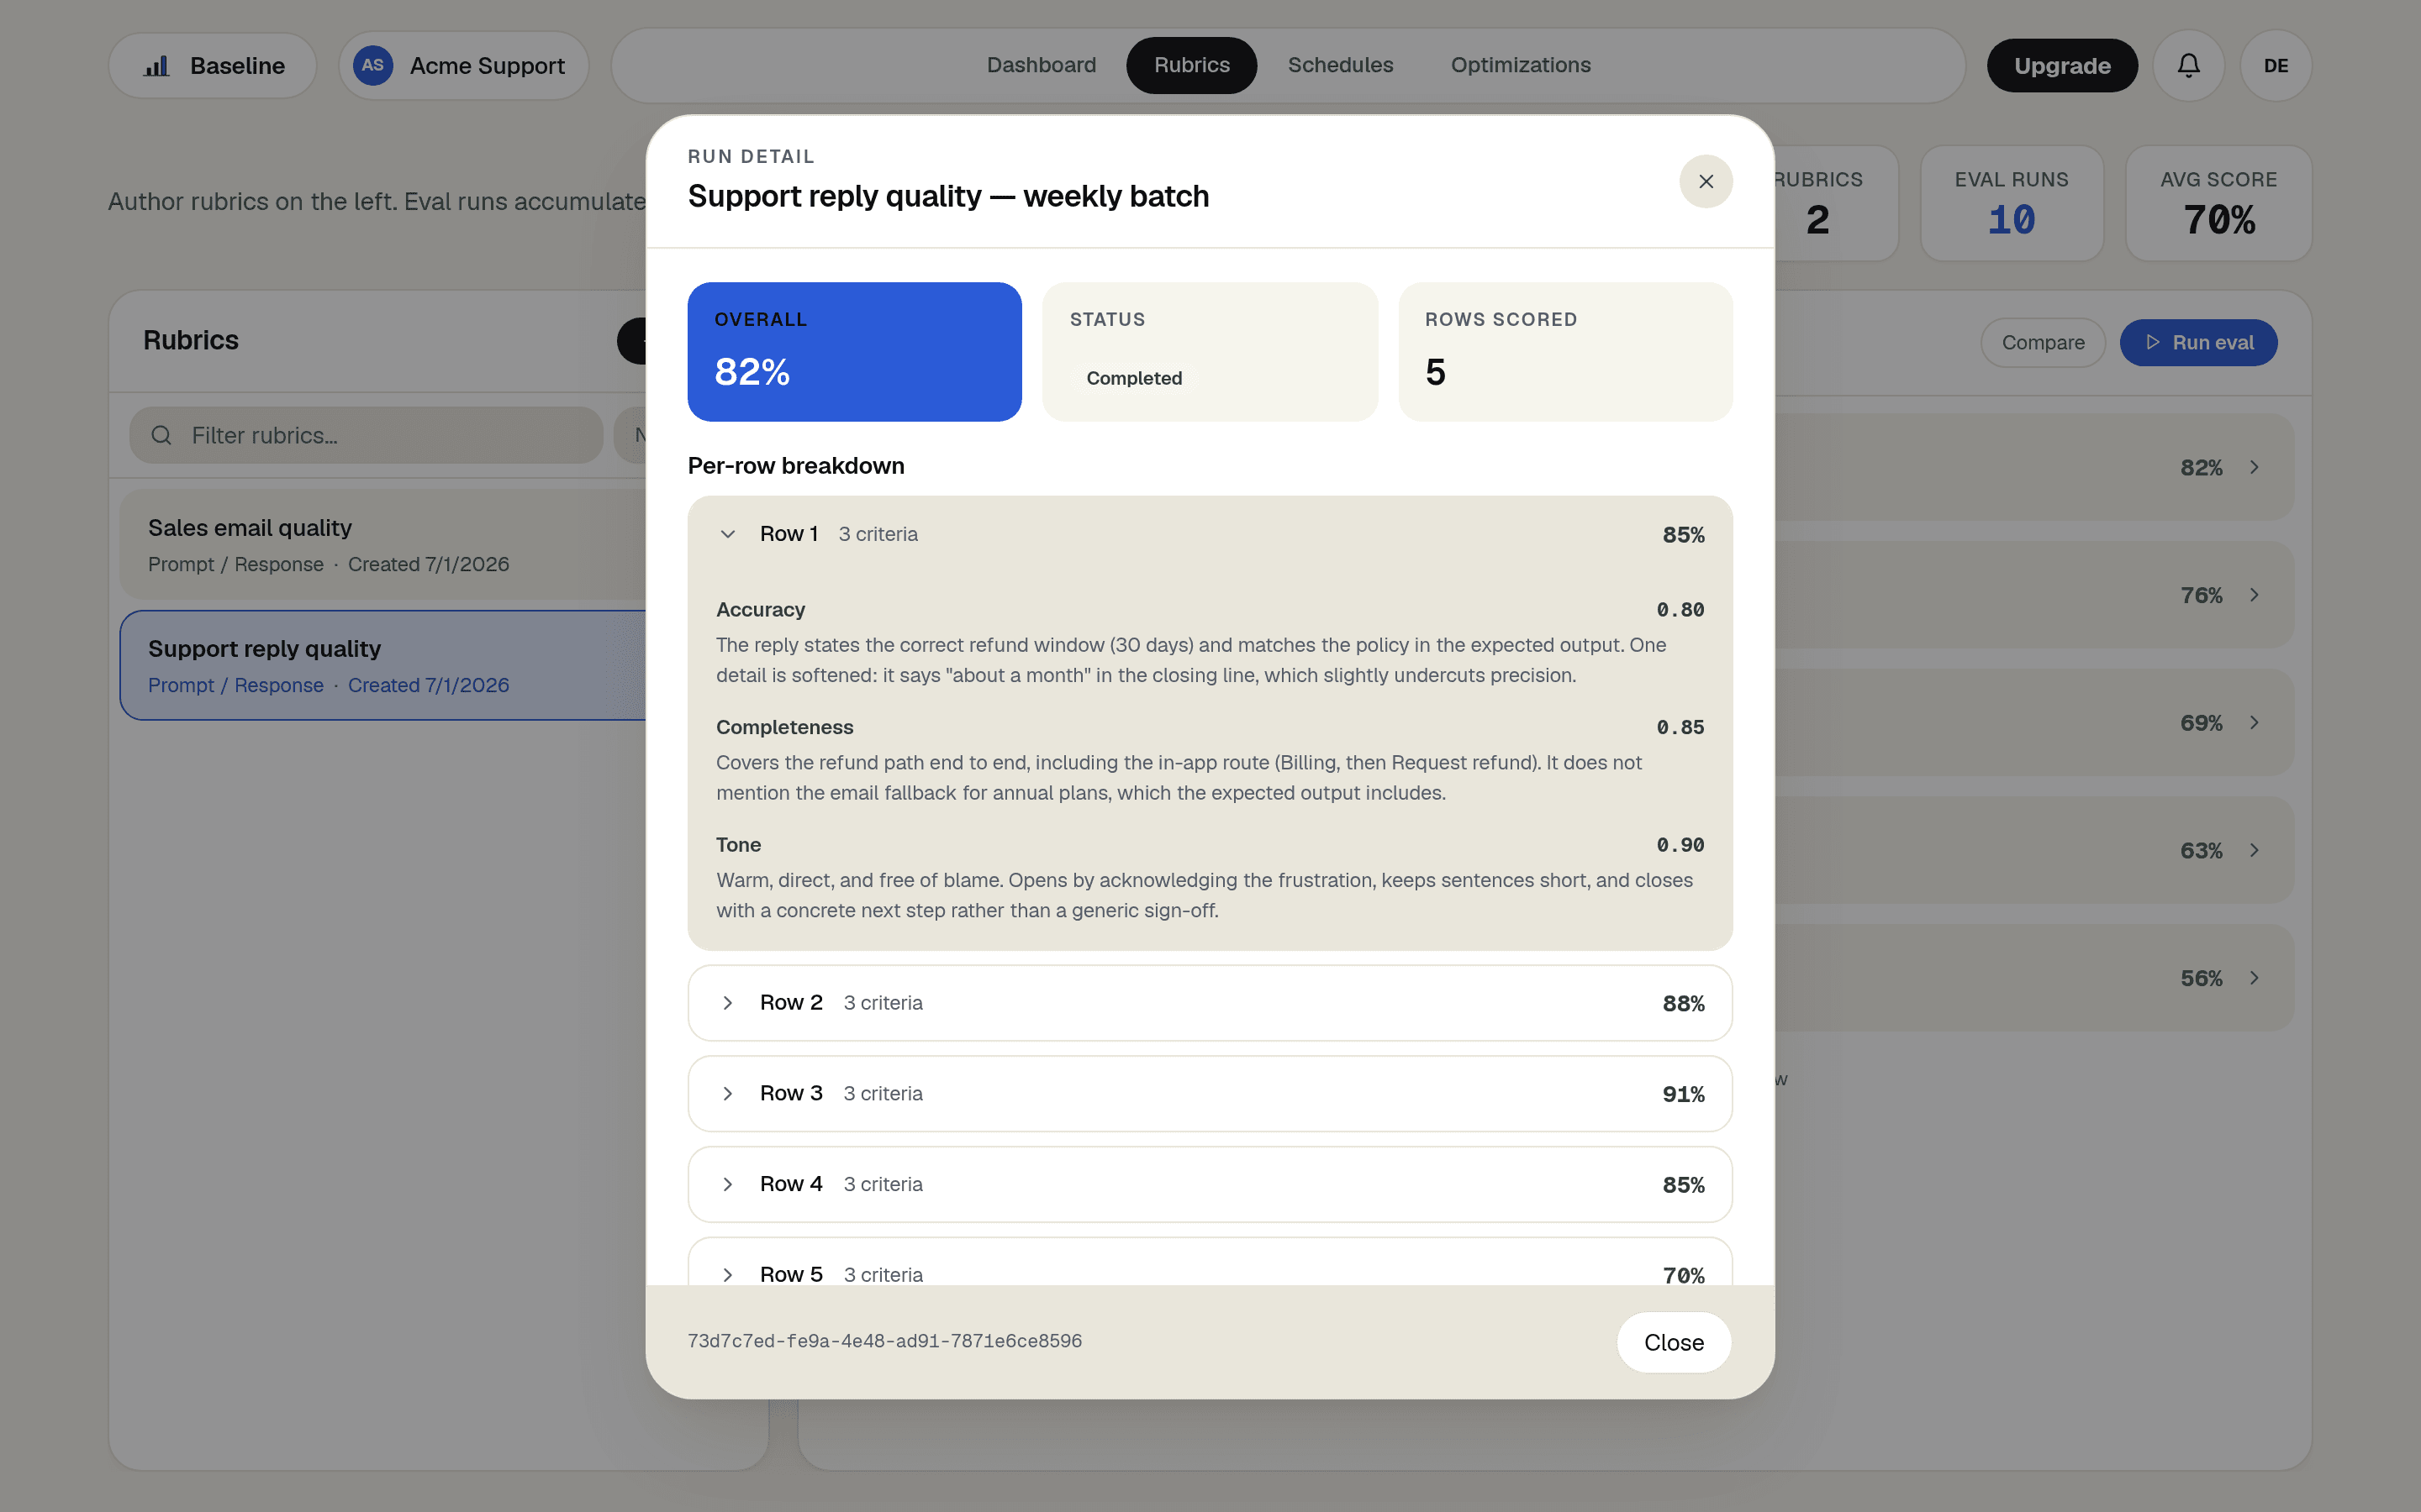The height and width of the screenshot is (1512, 2421).
Task: Close the run detail dialog with X
Action: 1706,181
